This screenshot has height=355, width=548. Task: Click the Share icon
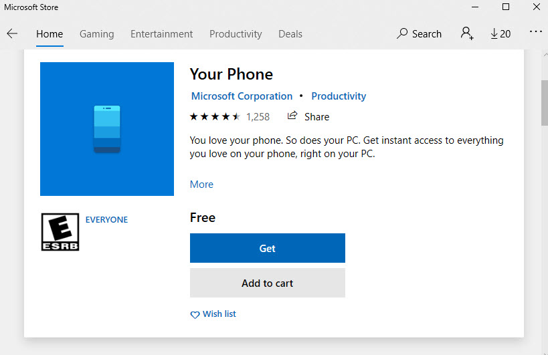click(x=292, y=116)
